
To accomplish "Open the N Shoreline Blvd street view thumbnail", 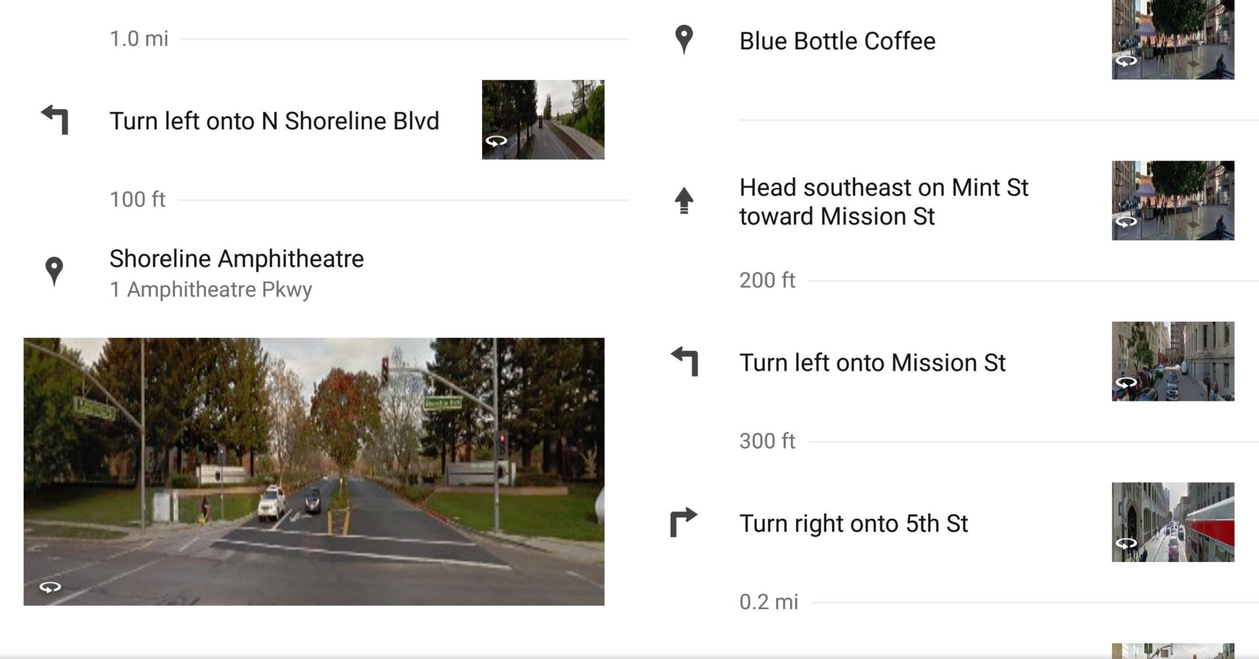I will 543,119.
